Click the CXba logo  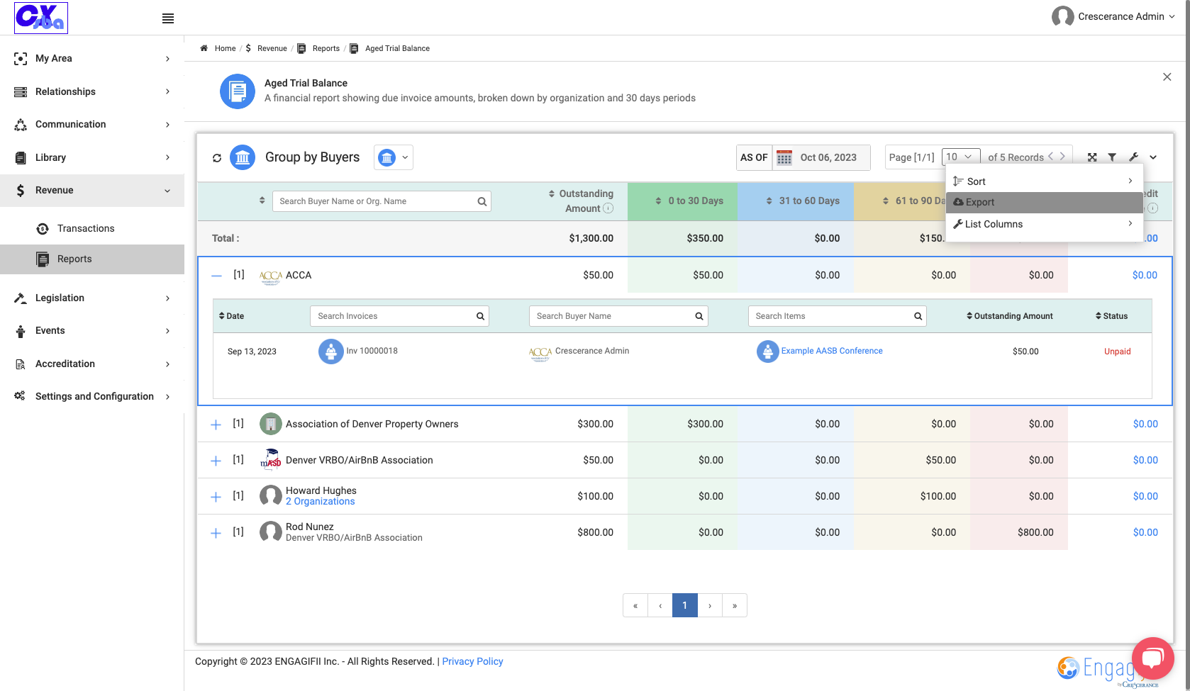(41, 18)
